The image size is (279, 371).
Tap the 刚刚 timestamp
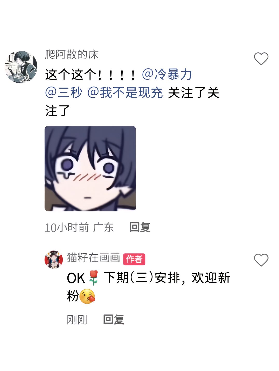click(77, 319)
